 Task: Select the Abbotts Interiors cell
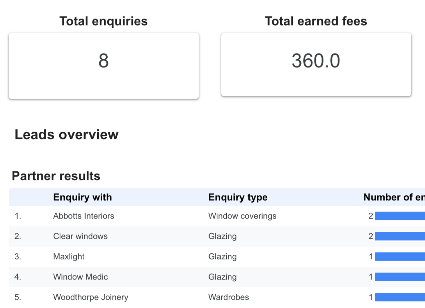click(x=84, y=216)
